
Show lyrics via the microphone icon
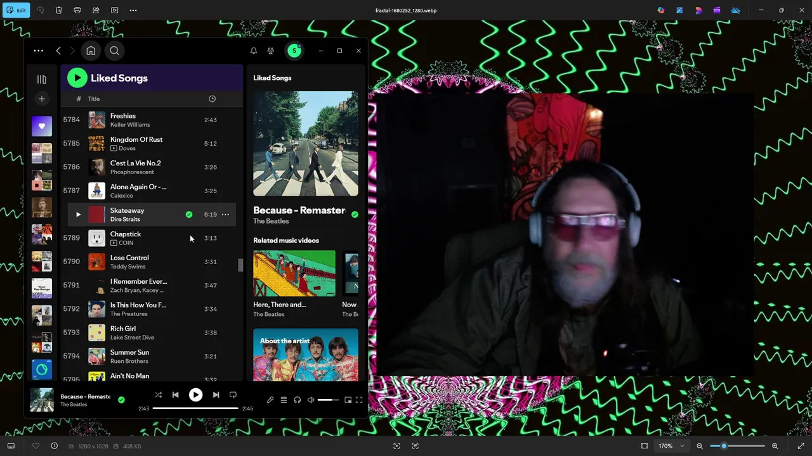270,400
